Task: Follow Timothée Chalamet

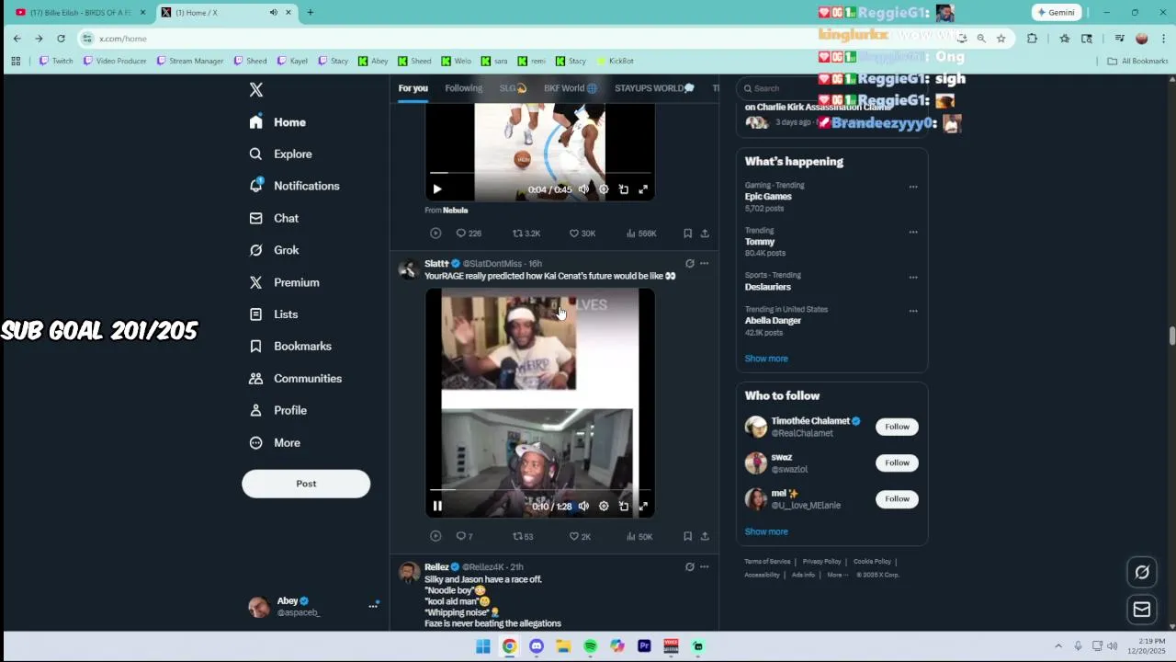Action: [897, 427]
